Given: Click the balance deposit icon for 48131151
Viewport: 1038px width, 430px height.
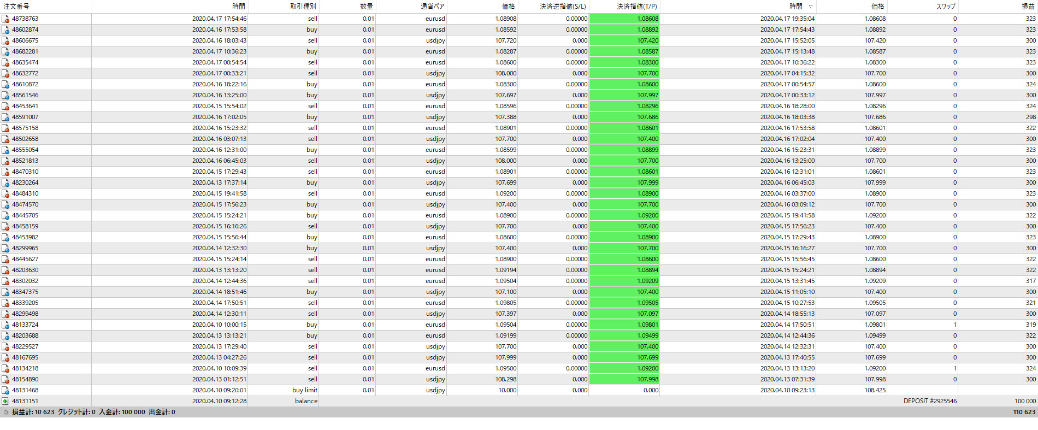Looking at the screenshot, I should (5, 401).
